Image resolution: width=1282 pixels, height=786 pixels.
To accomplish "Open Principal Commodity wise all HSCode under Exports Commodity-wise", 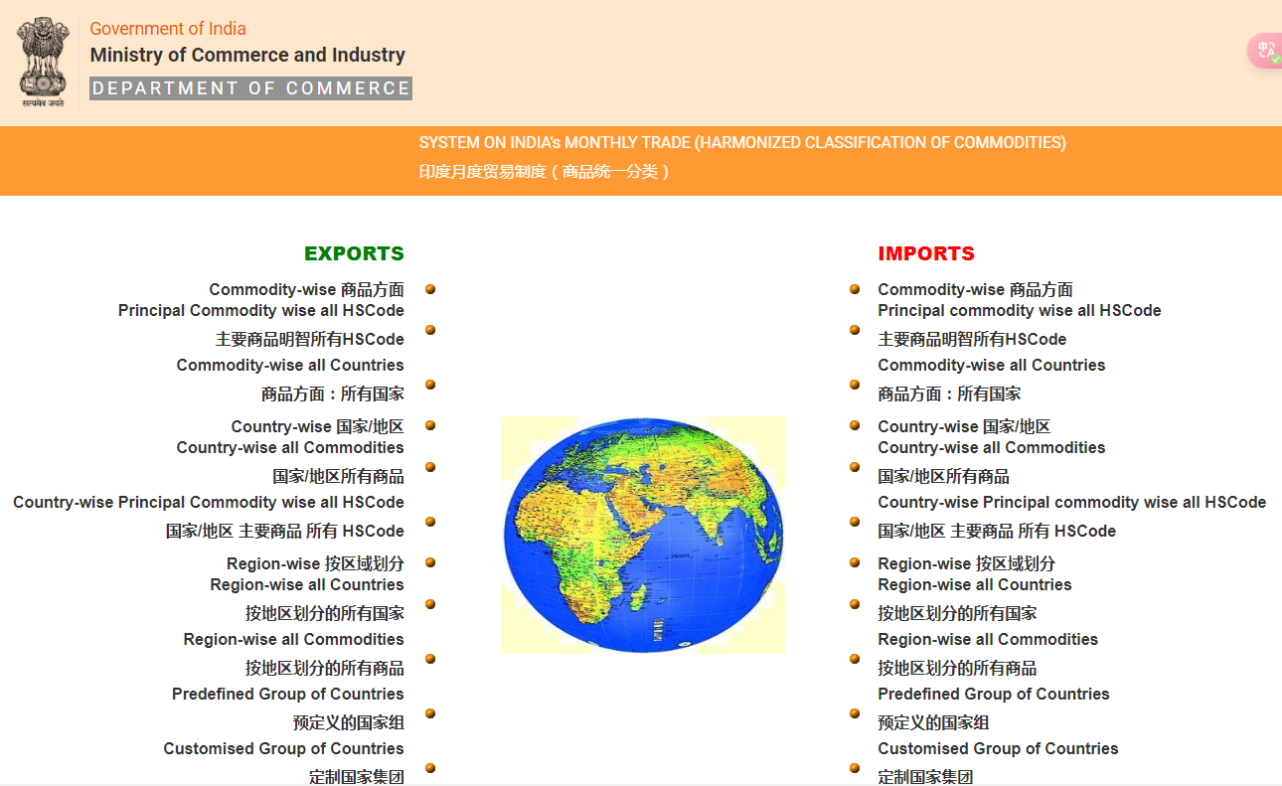I will click(x=261, y=311).
